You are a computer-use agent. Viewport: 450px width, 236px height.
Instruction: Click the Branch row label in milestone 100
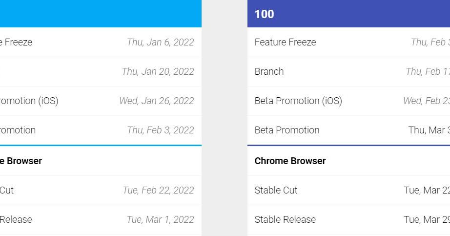pos(269,71)
